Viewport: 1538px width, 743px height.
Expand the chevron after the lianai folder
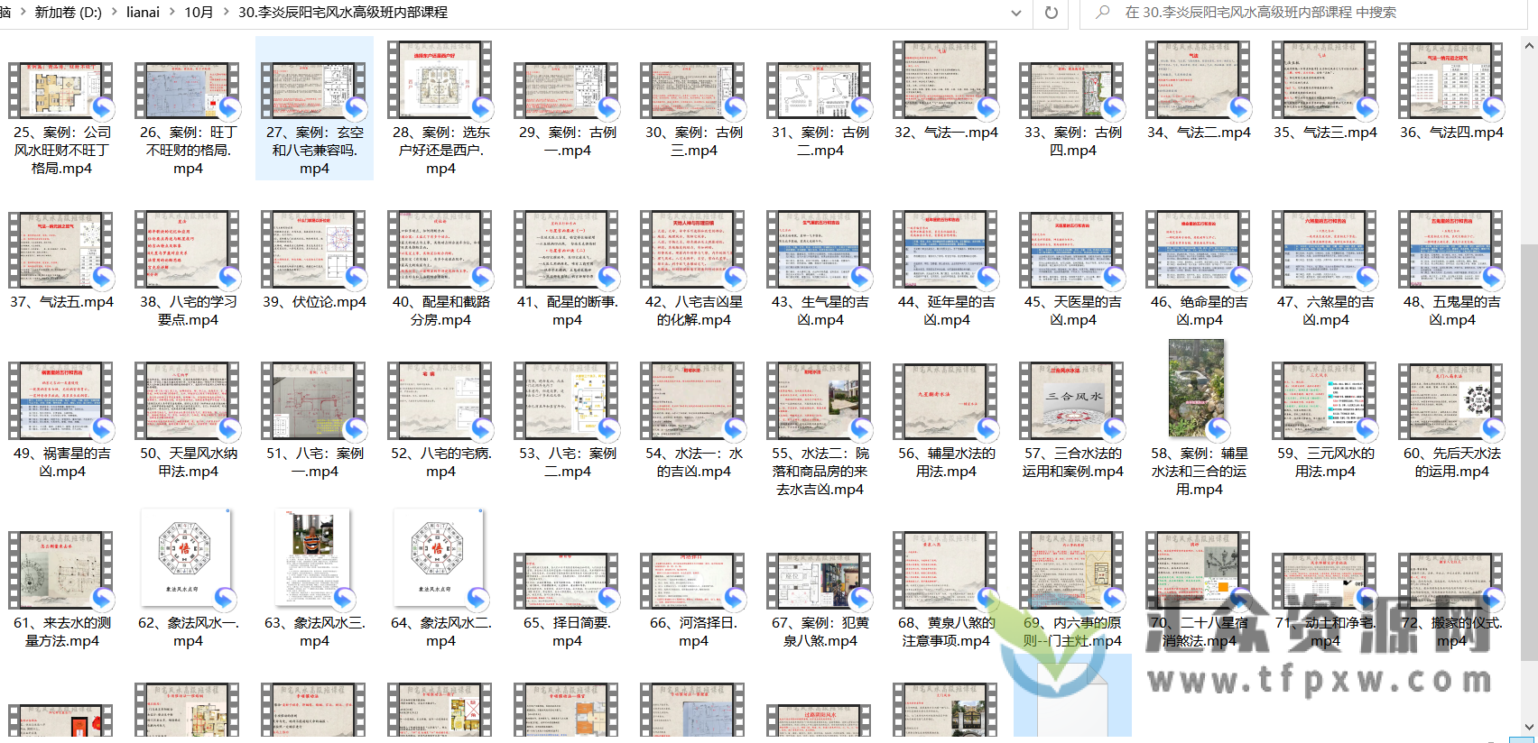[x=171, y=13]
